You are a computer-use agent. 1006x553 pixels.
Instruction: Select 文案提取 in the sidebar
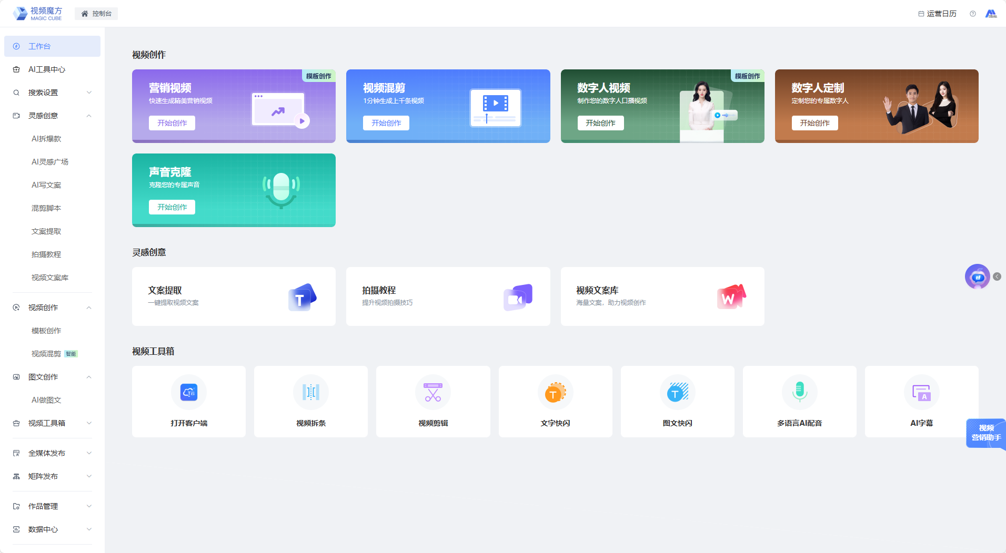coord(46,231)
